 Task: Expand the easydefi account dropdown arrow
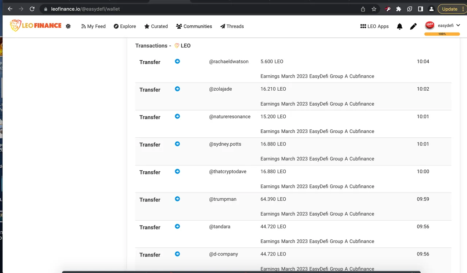point(458,25)
